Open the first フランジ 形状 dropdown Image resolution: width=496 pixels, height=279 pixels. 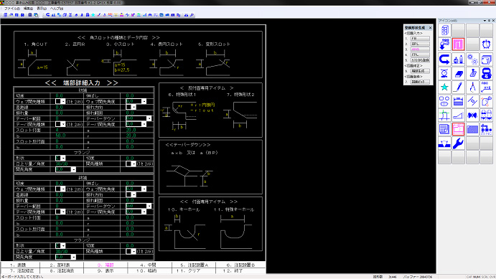[x=60, y=158]
